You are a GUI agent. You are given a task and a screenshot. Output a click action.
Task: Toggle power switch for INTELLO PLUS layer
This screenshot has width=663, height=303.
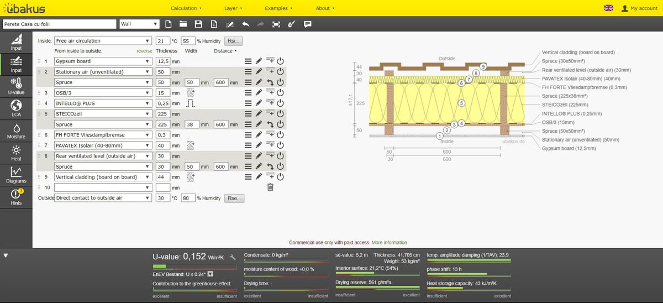click(x=280, y=103)
